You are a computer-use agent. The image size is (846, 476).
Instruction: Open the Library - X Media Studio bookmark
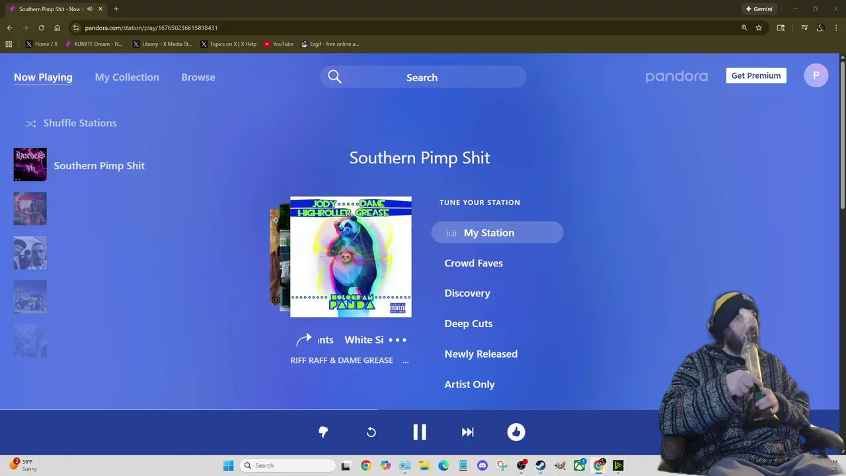(x=163, y=44)
